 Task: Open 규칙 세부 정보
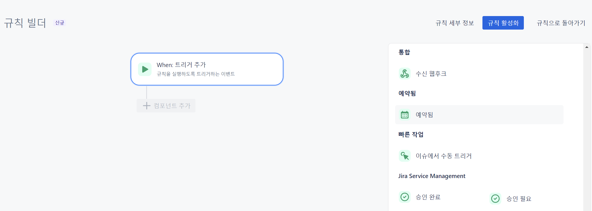455,23
